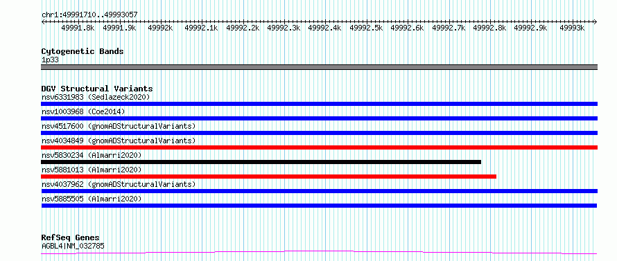Click the 49991.9k ruler label
The image size is (617, 261).
click(x=119, y=28)
